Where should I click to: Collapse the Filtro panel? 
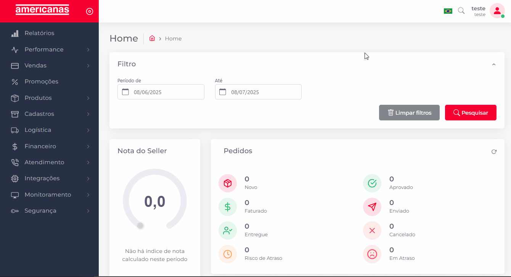(x=493, y=64)
